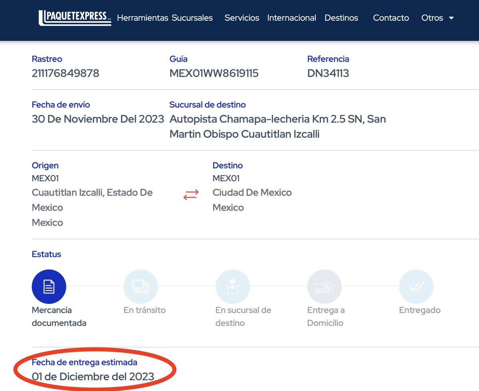Click the Fecha de entrega estimada label
This screenshot has height=391, width=479.
[85, 363]
